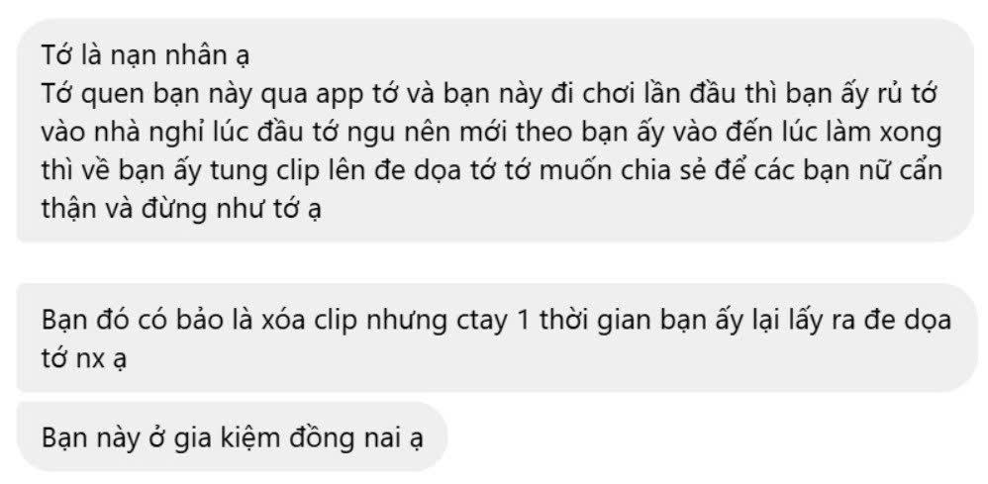Viewport: 988px width, 484px height.
Task: Click the line "thận và đừng như tớ ạ"
Action: click(x=181, y=209)
